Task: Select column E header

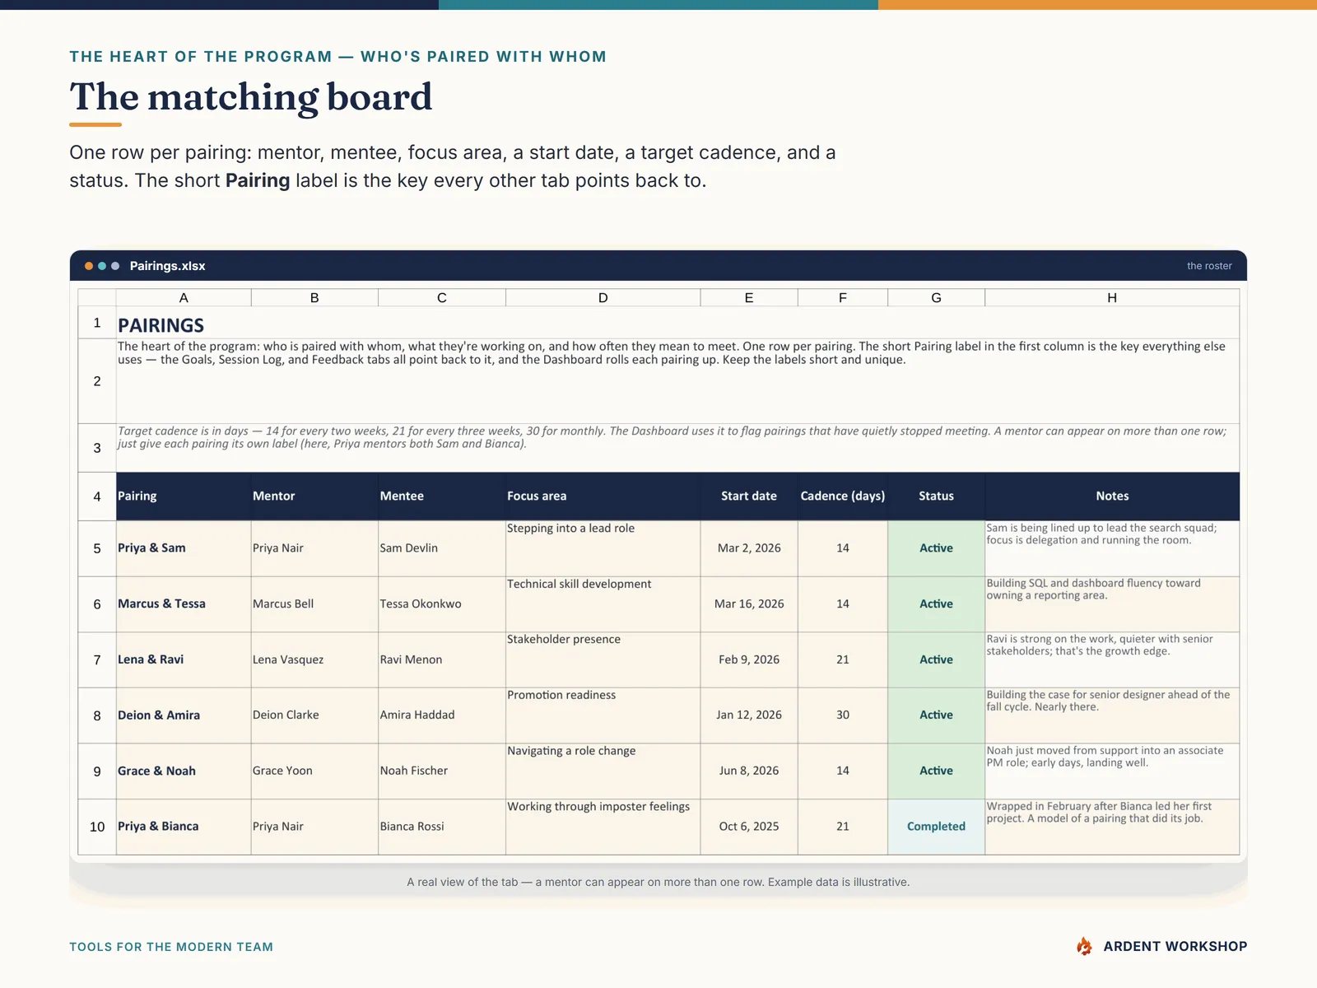Action: pos(749,298)
